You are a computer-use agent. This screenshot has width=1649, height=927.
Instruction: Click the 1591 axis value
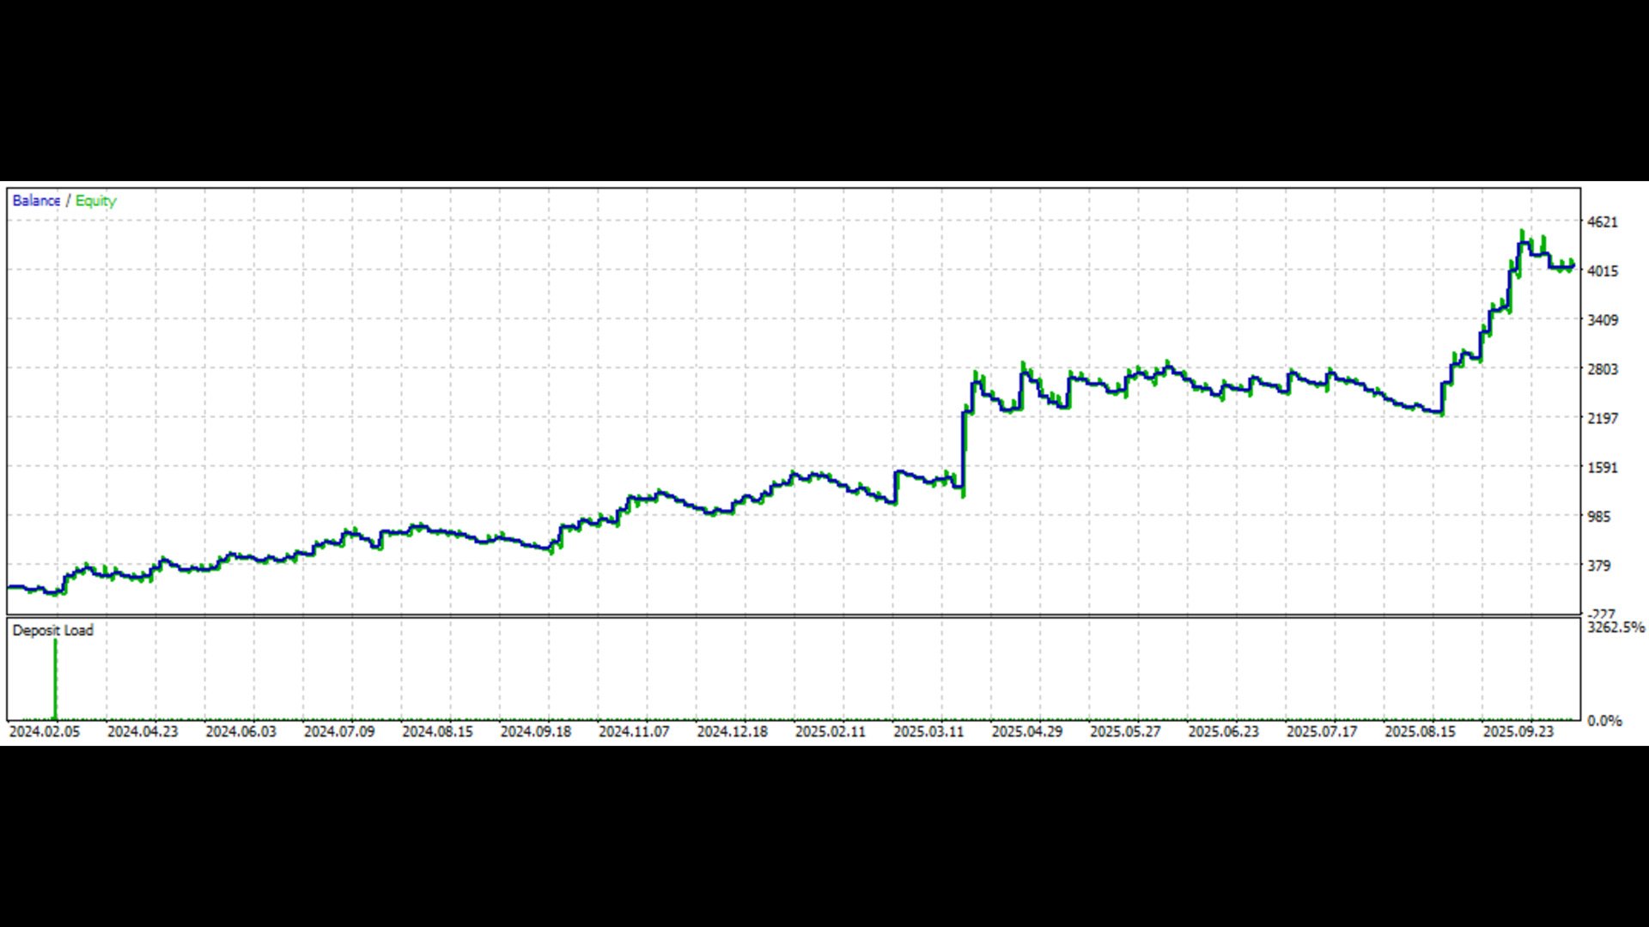click(1602, 468)
